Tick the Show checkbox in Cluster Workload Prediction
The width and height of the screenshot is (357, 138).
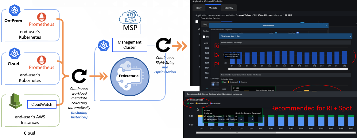[x=204, y=37]
